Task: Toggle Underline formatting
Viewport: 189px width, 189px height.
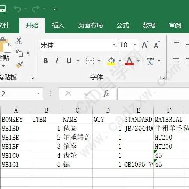Action: (69, 61)
